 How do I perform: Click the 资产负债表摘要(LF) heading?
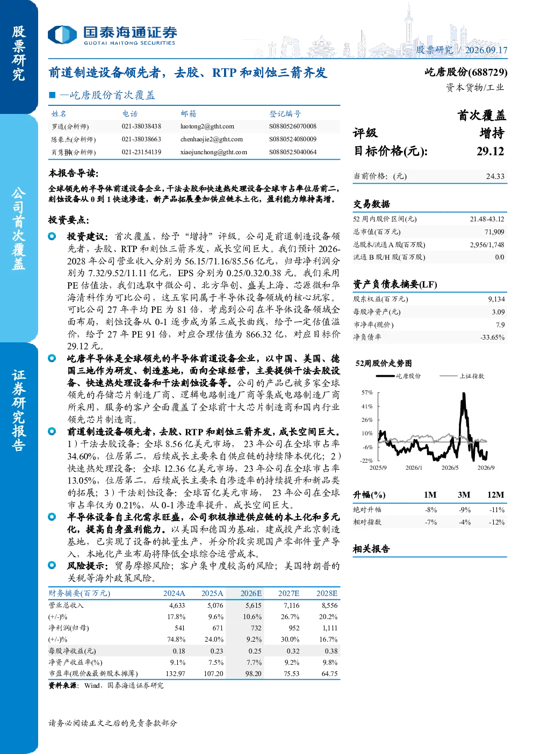coord(395,284)
